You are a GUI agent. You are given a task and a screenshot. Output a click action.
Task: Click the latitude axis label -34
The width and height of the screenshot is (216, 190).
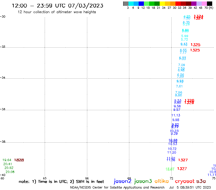pyautogui.click(x=3, y=77)
